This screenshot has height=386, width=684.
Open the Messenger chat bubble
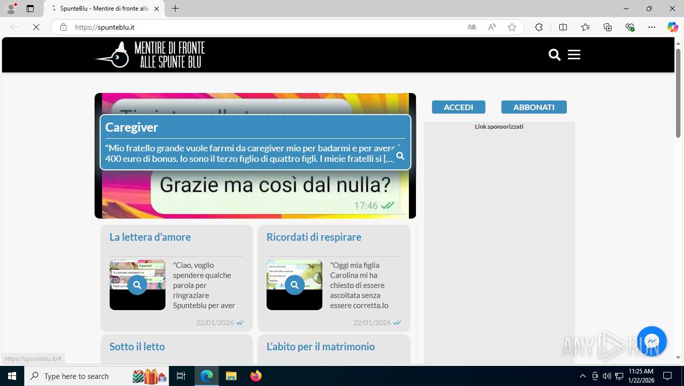[x=652, y=341]
